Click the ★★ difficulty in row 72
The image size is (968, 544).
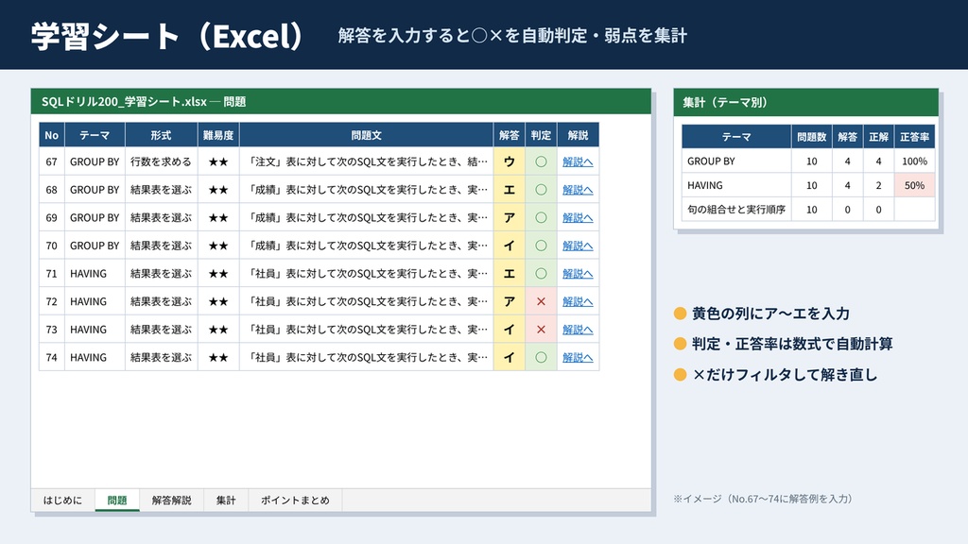218,301
